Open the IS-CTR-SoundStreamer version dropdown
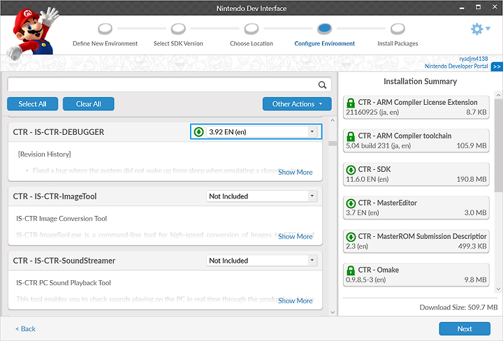 [262, 261]
